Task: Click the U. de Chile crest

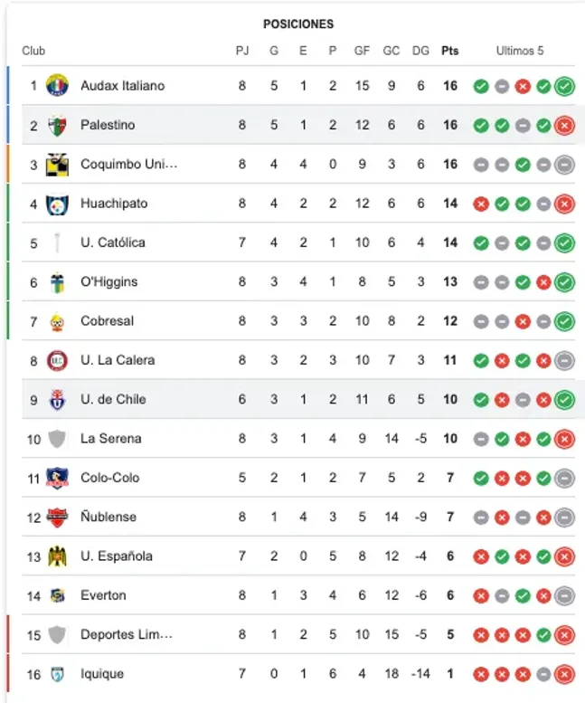Action: (x=57, y=400)
